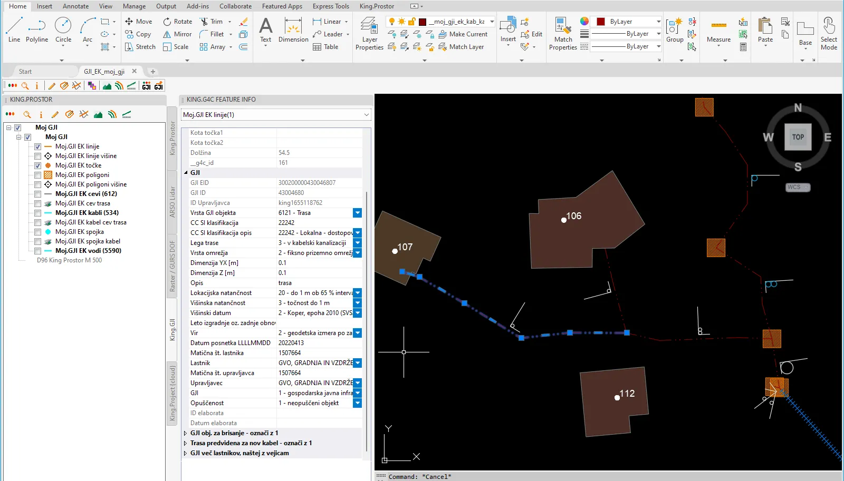The width and height of the screenshot is (844, 481).
Task: Select the Line drawing tool
Action: coord(14,30)
